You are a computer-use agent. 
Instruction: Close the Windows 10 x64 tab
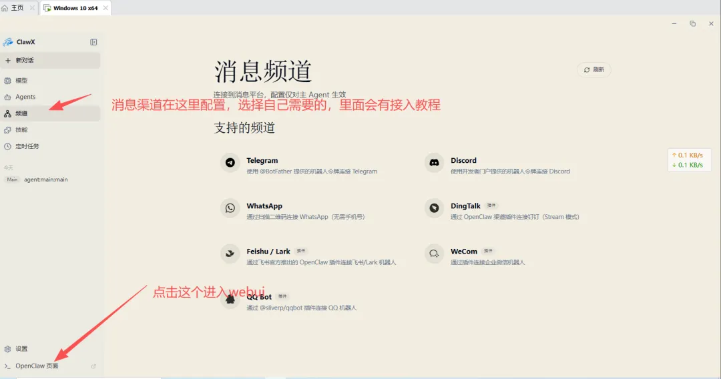105,8
